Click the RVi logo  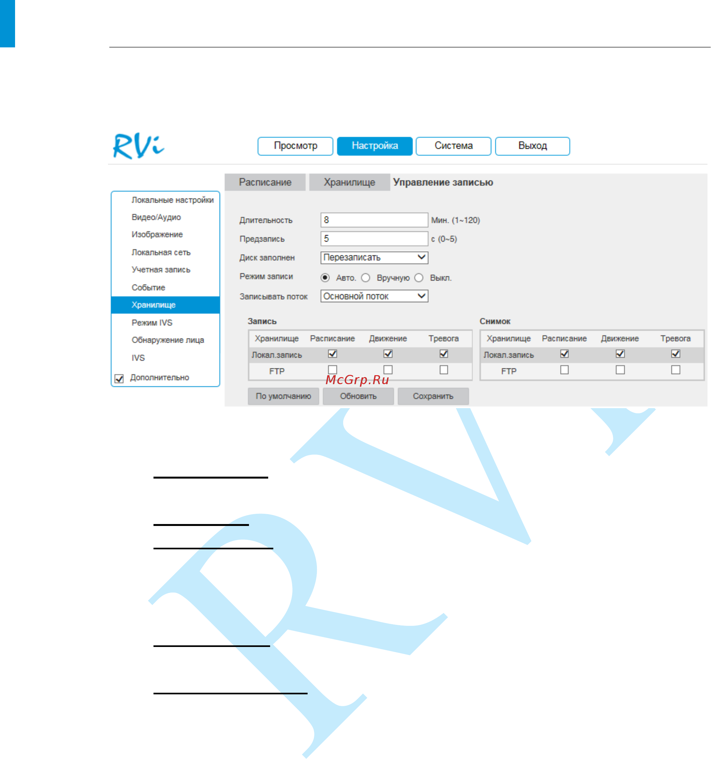138,146
